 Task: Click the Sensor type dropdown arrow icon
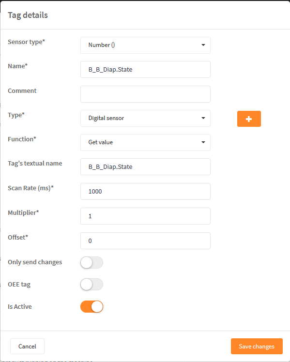[x=203, y=45]
